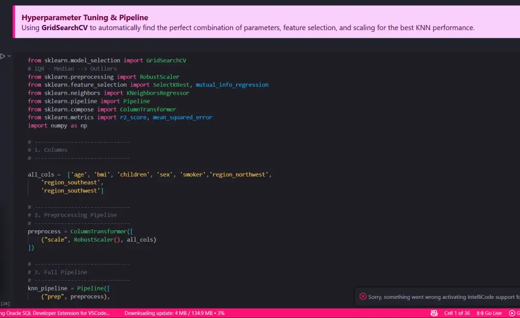Image resolution: width=520 pixels, height=318 pixels.
Task: Select the Hyperparameter Tuning & Pipeline heading
Action: [85, 18]
